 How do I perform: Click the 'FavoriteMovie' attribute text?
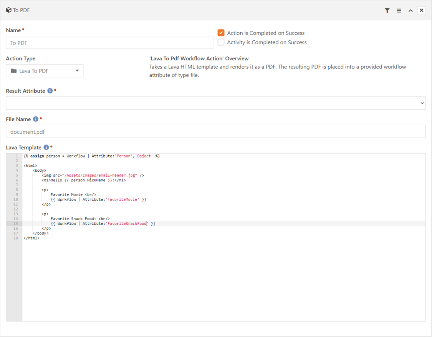[x=122, y=199]
